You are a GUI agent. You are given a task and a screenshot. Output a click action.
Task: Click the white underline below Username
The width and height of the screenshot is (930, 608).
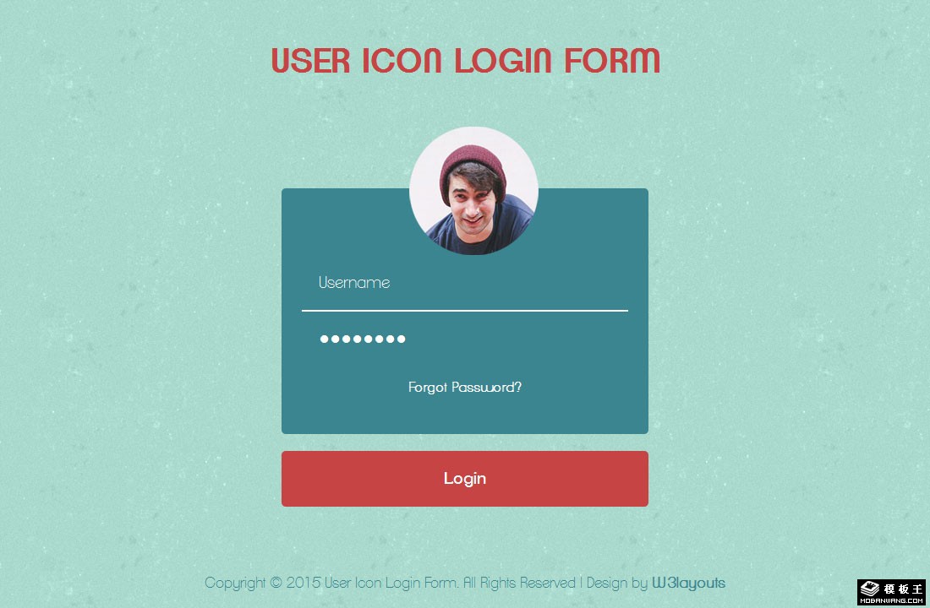coord(464,310)
